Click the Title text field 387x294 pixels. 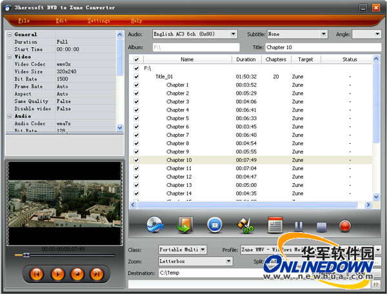click(x=323, y=47)
